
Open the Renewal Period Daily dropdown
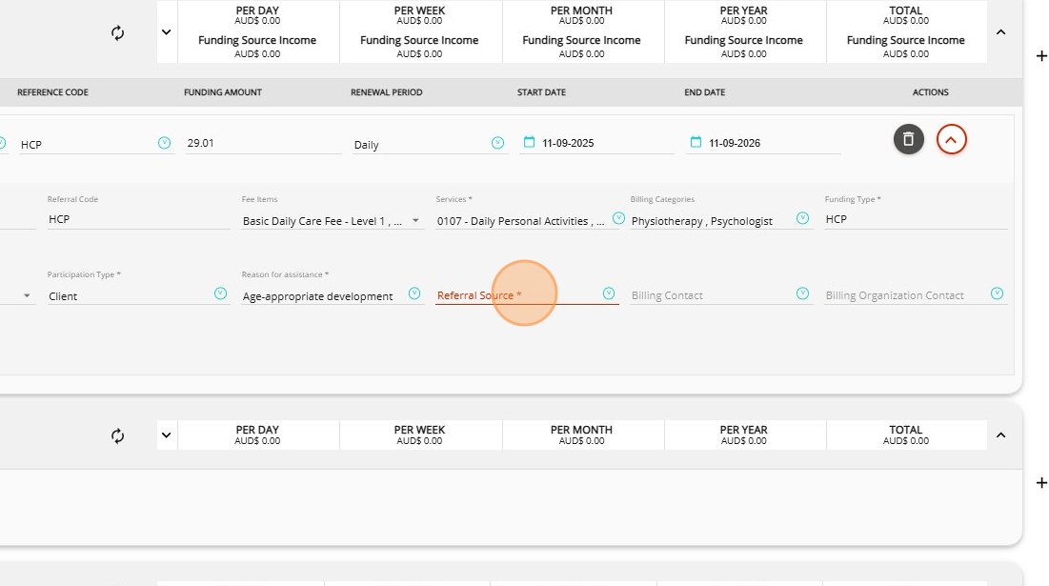point(497,143)
